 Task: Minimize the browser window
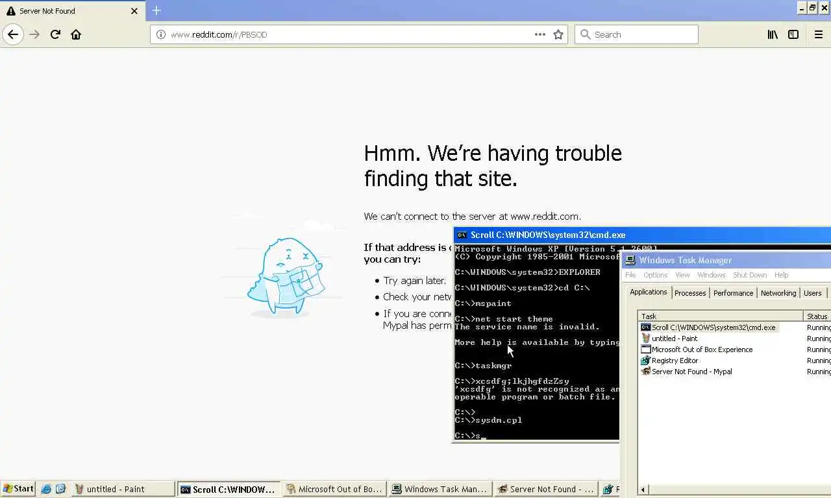coord(802,8)
